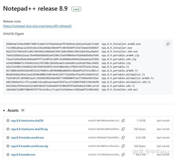Copy the SHA256 digest code block
The image size is (174, 159).
pos(168,44)
